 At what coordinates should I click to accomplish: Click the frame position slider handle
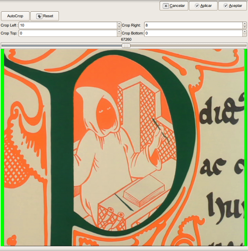(126, 46)
